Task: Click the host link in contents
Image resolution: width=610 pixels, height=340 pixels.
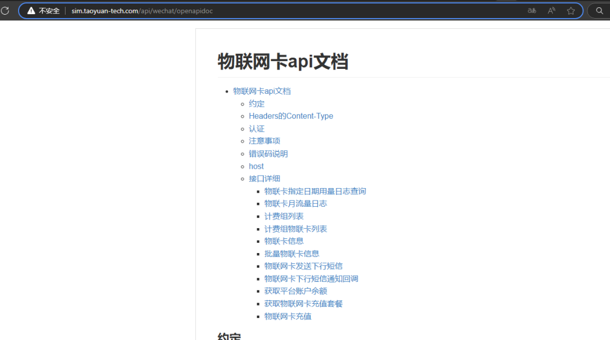Action: pos(256,166)
